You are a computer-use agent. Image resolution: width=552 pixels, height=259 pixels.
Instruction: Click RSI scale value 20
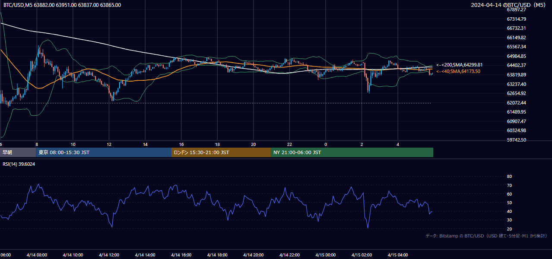pos(509,229)
